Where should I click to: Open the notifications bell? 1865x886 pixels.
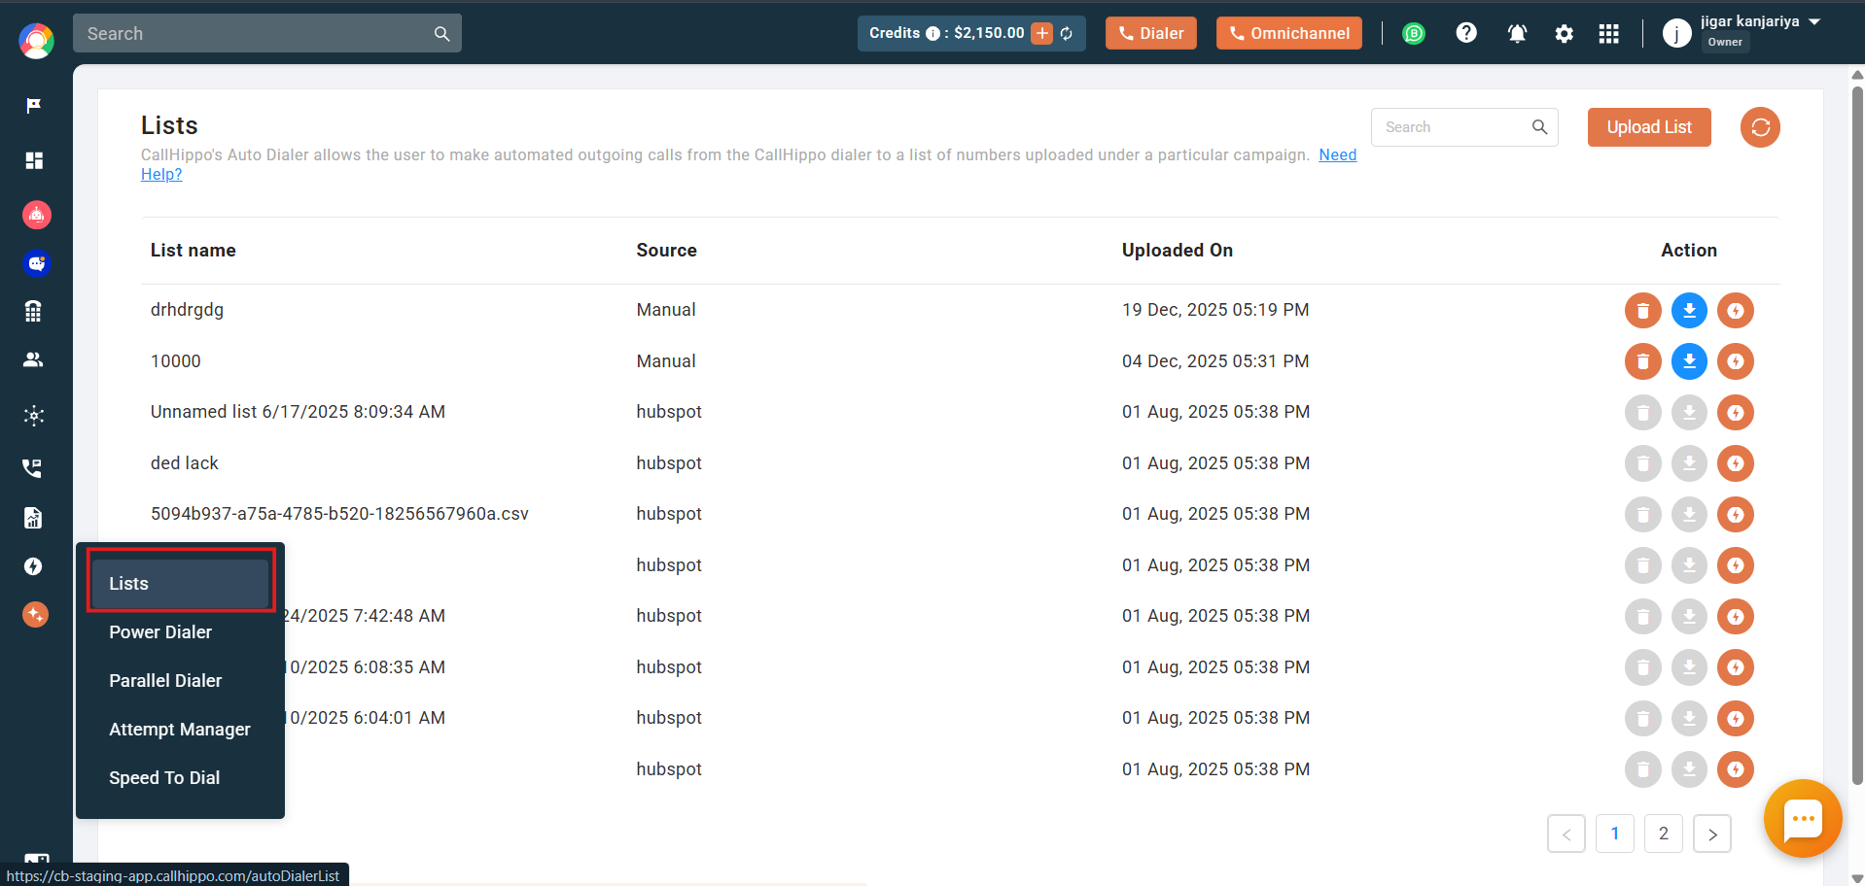[1517, 34]
